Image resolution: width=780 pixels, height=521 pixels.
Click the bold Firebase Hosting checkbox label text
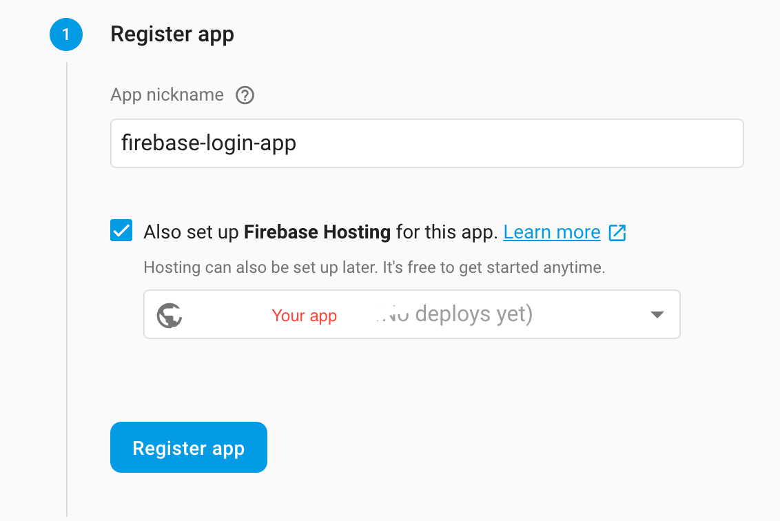pos(317,232)
